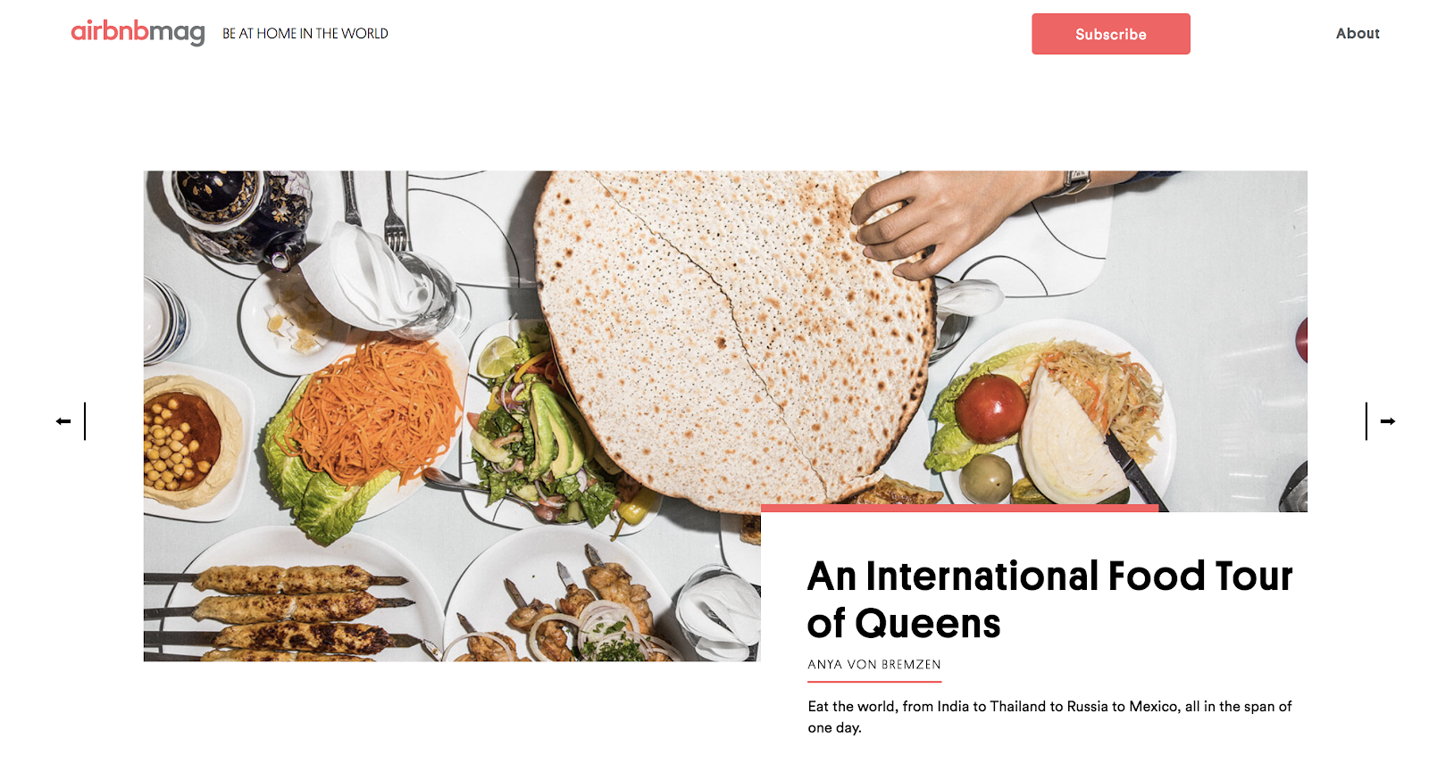
Task: Click the 'Be at home in the world' tagline
Action: [305, 33]
